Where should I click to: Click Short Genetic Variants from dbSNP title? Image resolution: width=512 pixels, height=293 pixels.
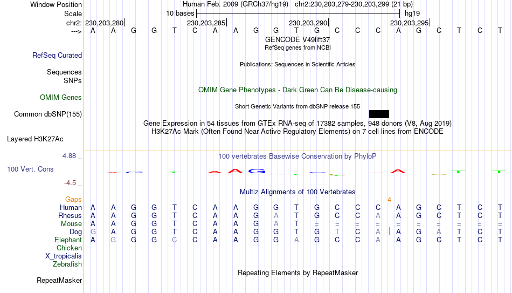click(297, 106)
